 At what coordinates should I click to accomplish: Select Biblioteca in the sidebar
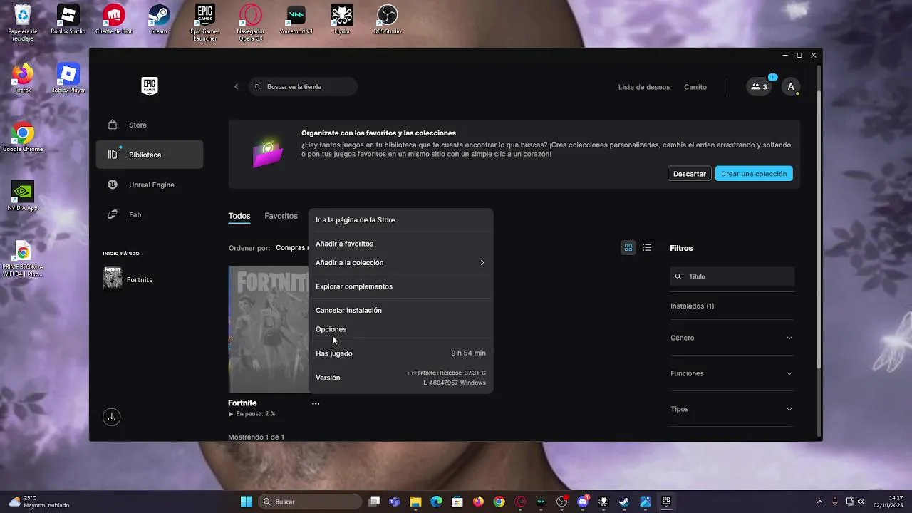point(150,155)
